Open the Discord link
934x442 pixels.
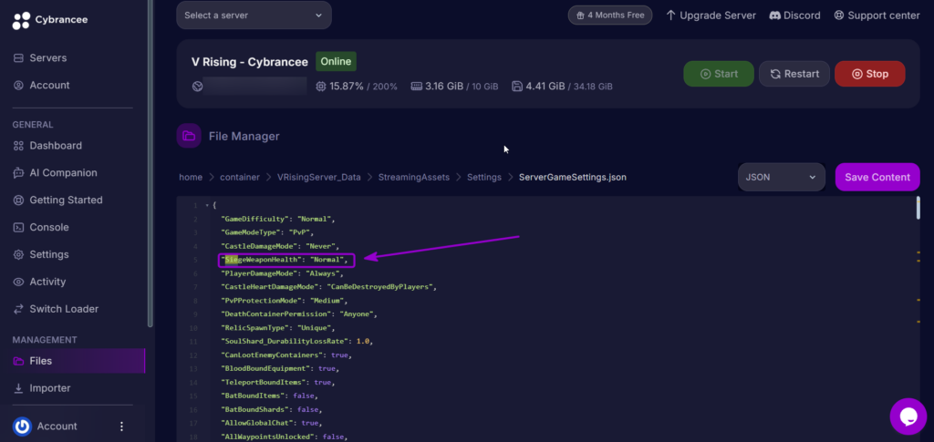click(794, 15)
